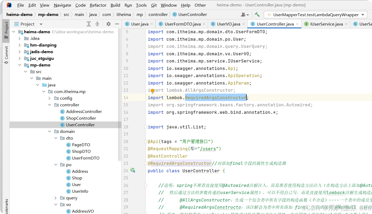Screen dimensions: 372x214
Task: Open the user account icon in toolbar
Action: click(245, 15)
